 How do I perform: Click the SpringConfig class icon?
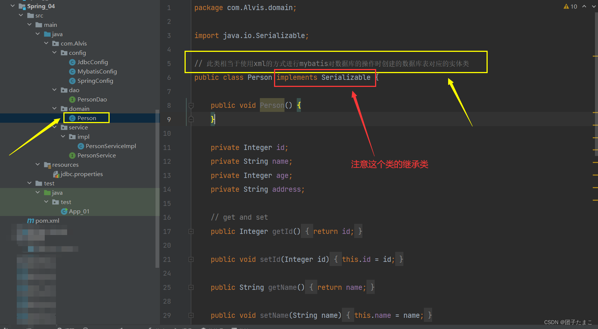point(72,81)
